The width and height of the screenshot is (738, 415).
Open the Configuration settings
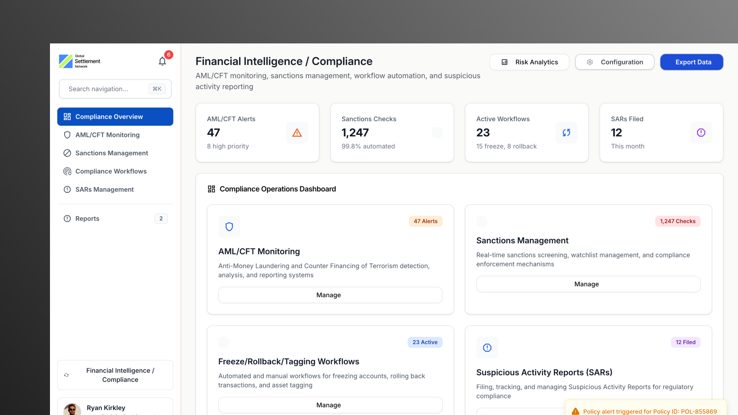[x=615, y=62]
